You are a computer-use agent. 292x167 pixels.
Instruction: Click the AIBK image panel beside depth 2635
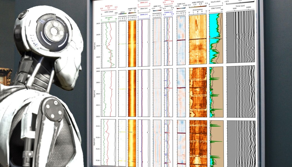point(198,39)
